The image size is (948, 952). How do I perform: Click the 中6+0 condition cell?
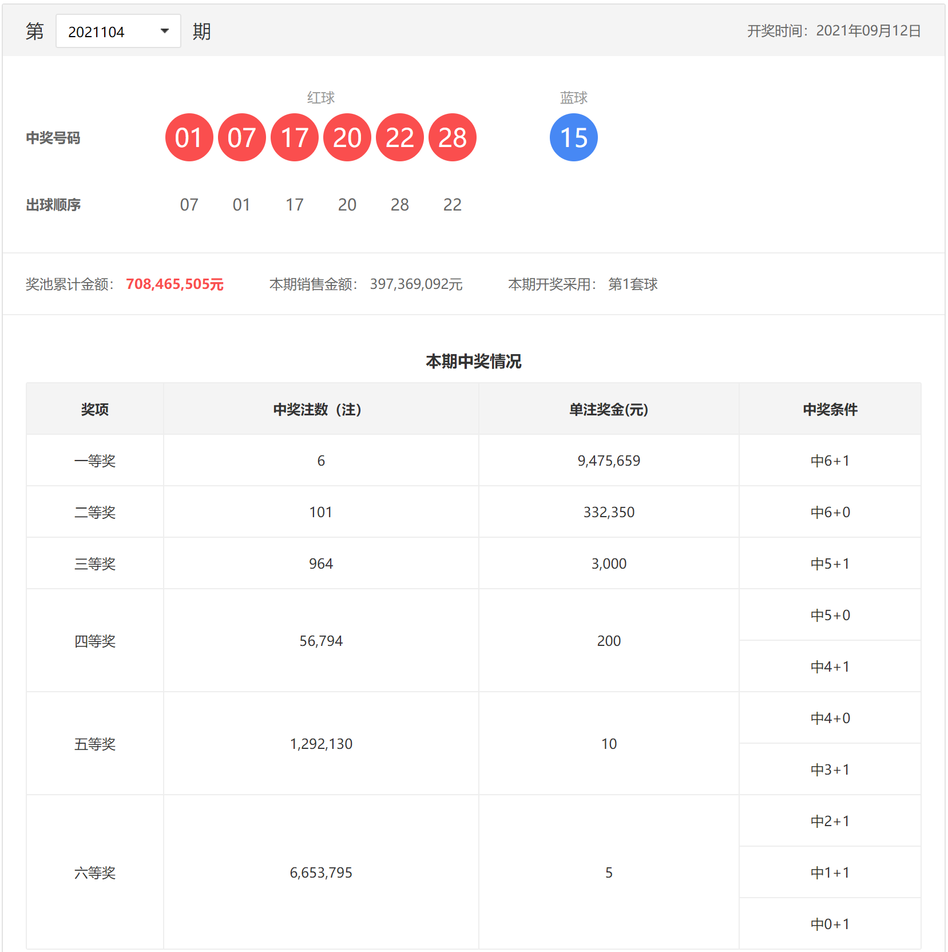tap(830, 513)
